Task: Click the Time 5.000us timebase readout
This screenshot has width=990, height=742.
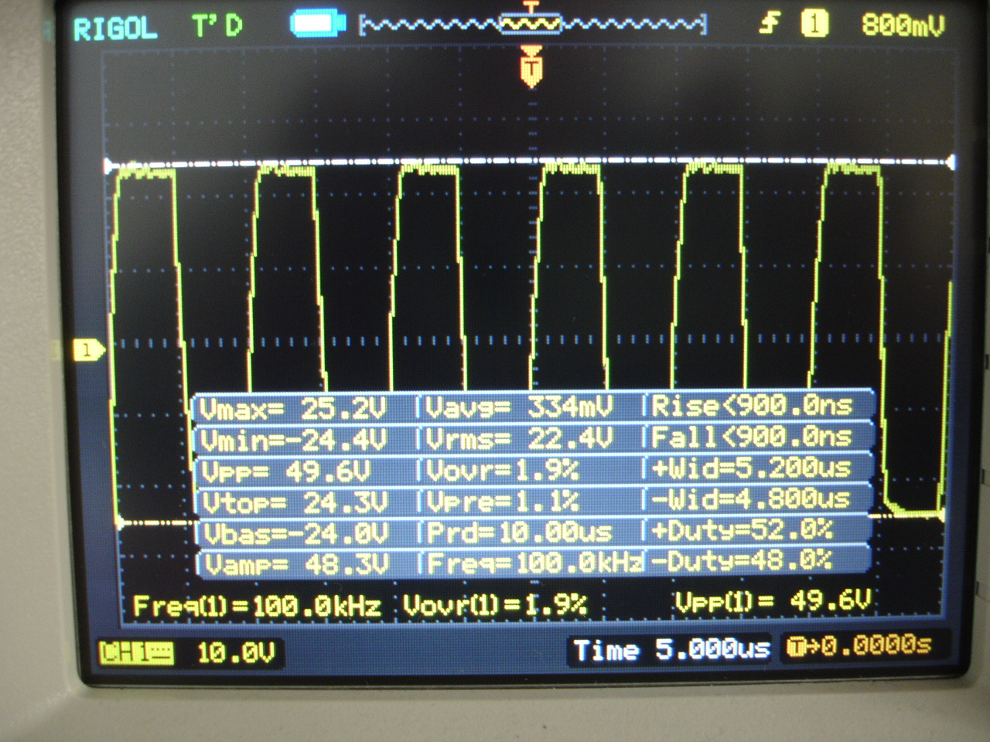Action: (672, 649)
